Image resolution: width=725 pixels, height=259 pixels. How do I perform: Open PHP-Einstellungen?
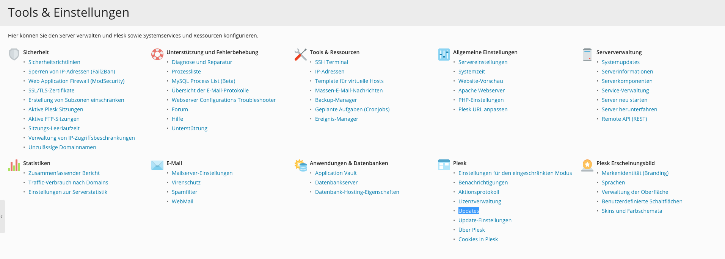pos(481,100)
